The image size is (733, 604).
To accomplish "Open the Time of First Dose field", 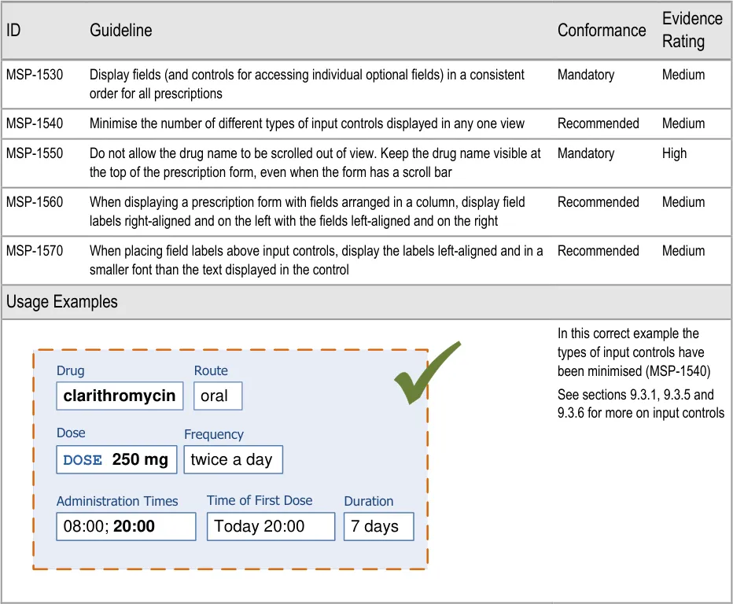I will 270,526.
